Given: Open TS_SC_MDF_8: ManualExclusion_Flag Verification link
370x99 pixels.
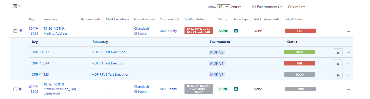Looking at the screenshot, I should [60, 89].
